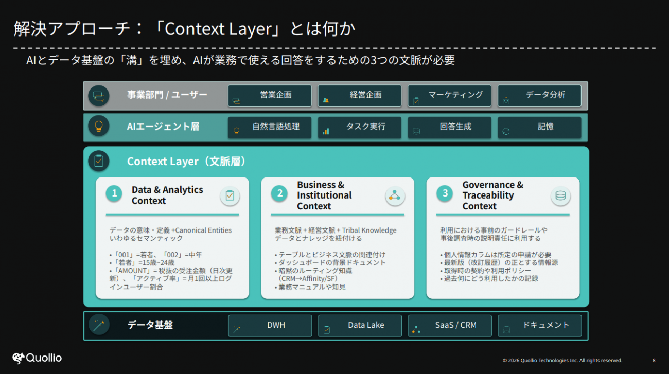
Task: Click the clipboard check icon in Data & Analytics card
Action: (x=230, y=195)
